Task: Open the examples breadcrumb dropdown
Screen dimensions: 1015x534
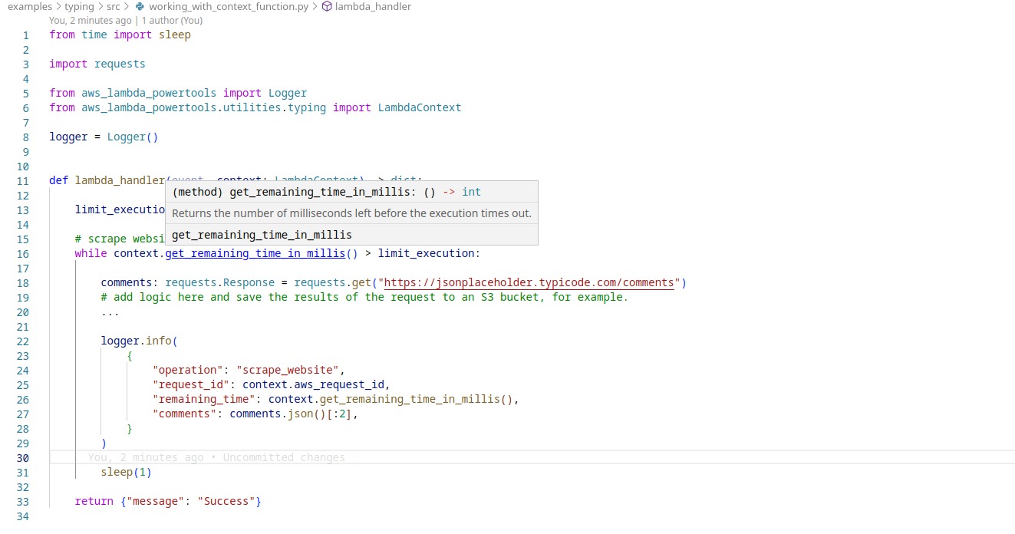Action: click(29, 6)
